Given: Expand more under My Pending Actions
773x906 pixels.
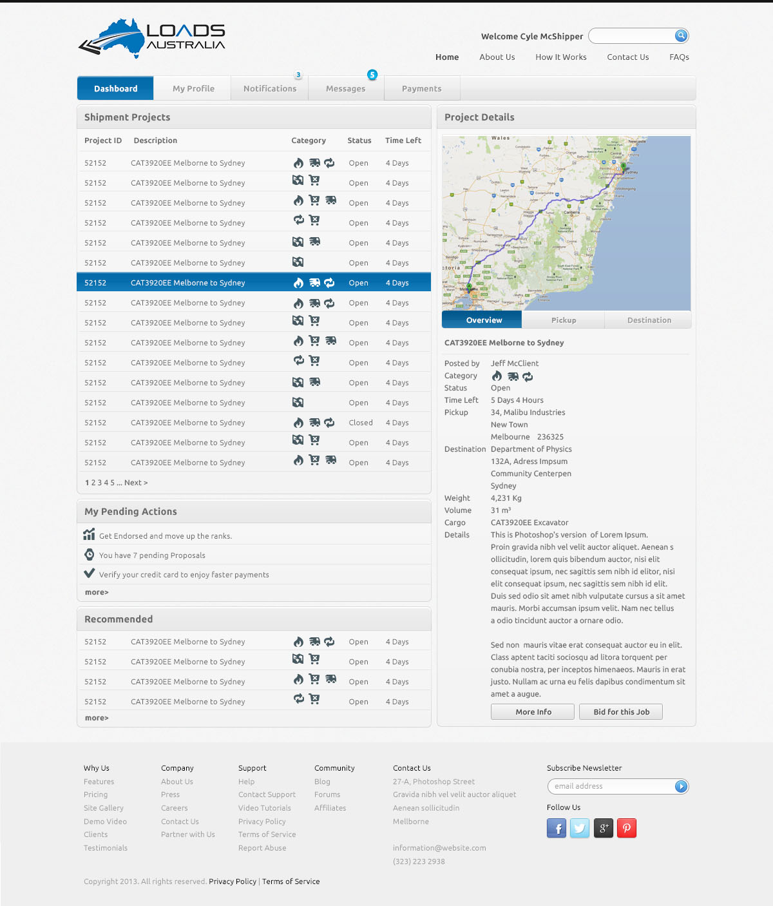Looking at the screenshot, I should 97,592.
